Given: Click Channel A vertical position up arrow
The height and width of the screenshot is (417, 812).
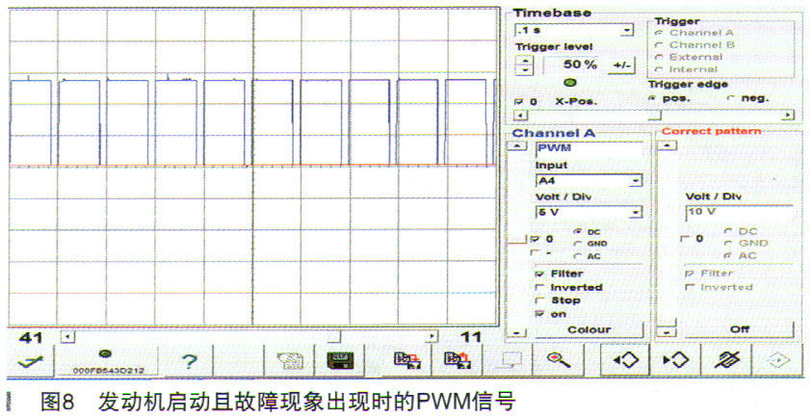Looking at the screenshot, I should point(515,146).
